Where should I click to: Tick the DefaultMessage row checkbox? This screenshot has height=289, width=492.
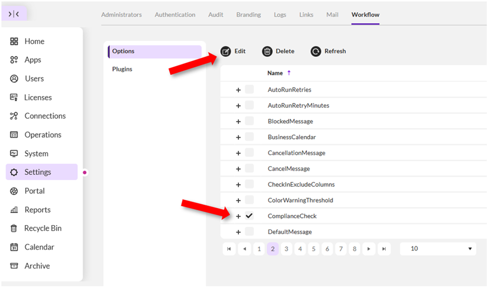click(x=249, y=232)
